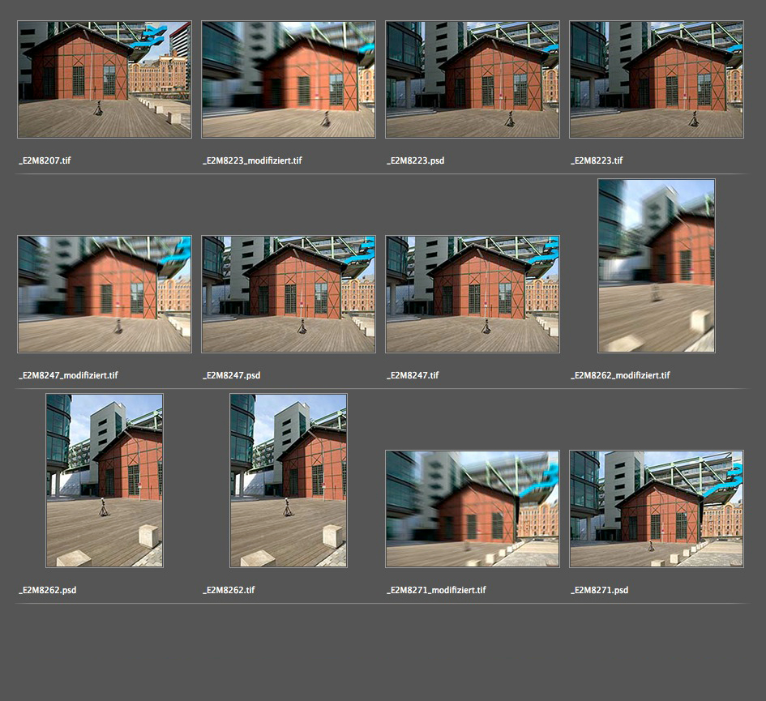Click the portrait _E2M8262.psd thumbnail
Image resolution: width=766 pixels, height=701 pixels.
click(x=105, y=481)
